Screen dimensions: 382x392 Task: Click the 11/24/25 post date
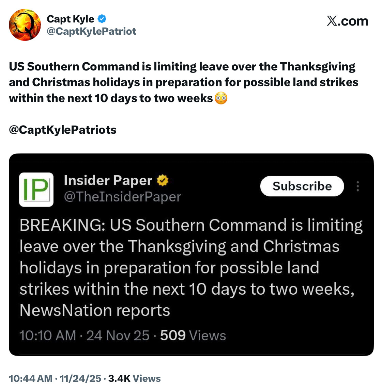click(x=80, y=378)
